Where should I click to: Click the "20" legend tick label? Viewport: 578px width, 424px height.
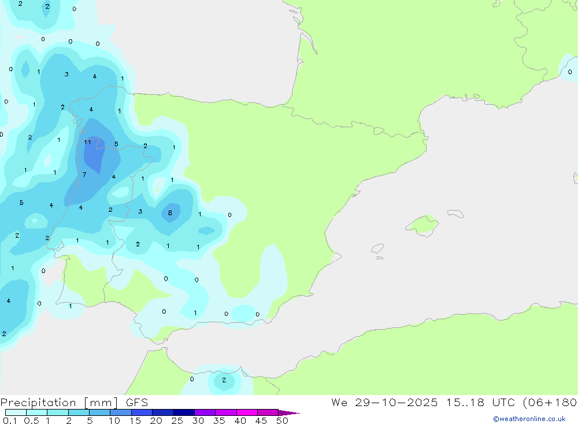(x=156, y=421)
